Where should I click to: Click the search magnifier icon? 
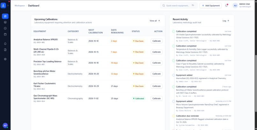pyautogui.click(x=164, y=5)
